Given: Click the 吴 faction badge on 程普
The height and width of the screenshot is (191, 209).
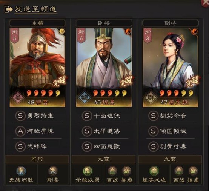Looking at the screenshot, I should (18, 97).
